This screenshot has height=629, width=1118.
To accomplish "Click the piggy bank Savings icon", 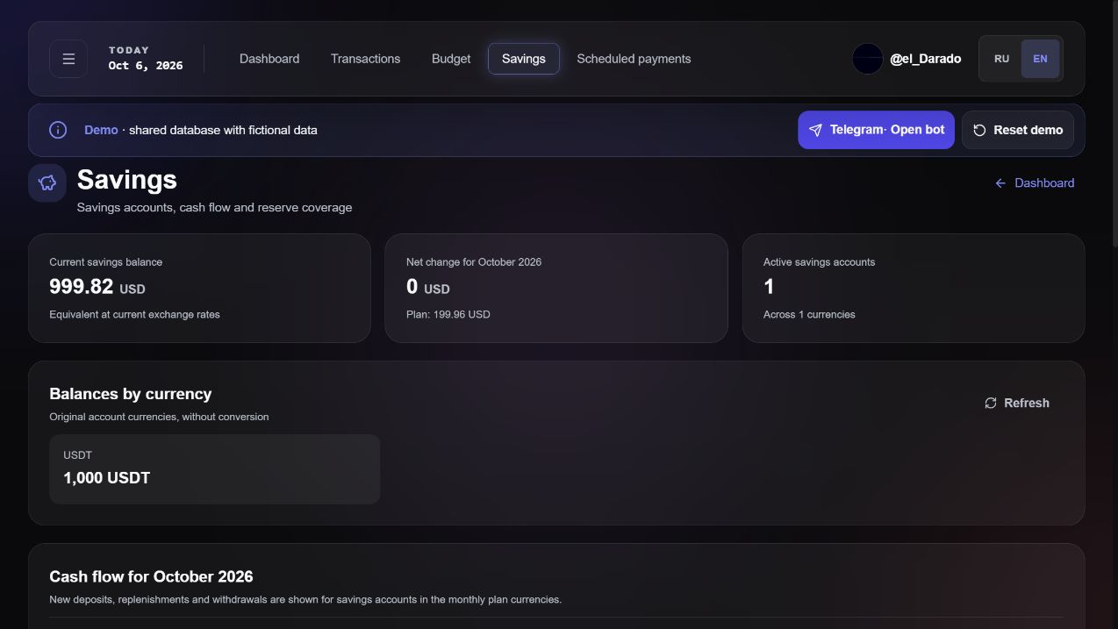I will (x=47, y=182).
